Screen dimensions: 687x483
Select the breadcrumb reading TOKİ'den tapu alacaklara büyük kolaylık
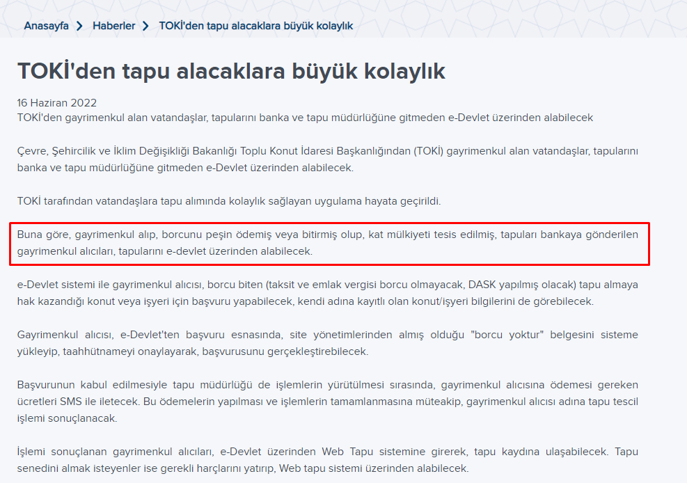[256, 26]
